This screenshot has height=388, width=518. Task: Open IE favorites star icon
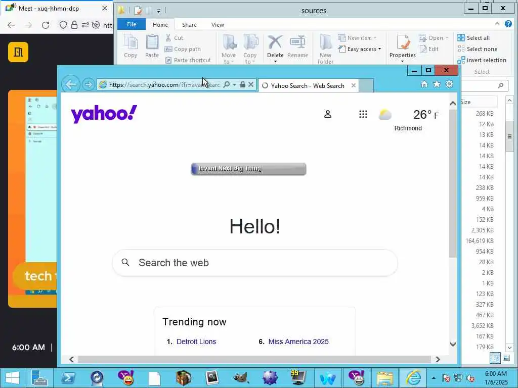coord(437,84)
